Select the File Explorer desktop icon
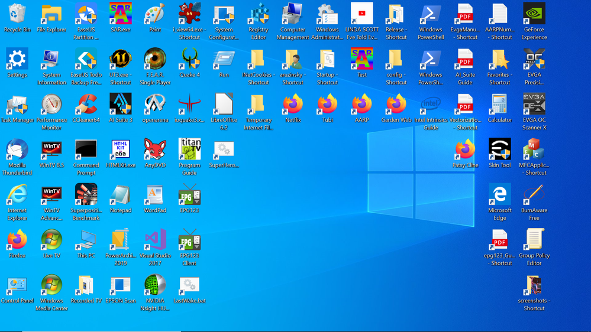The width and height of the screenshot is (591, 332). click(51, 14)
